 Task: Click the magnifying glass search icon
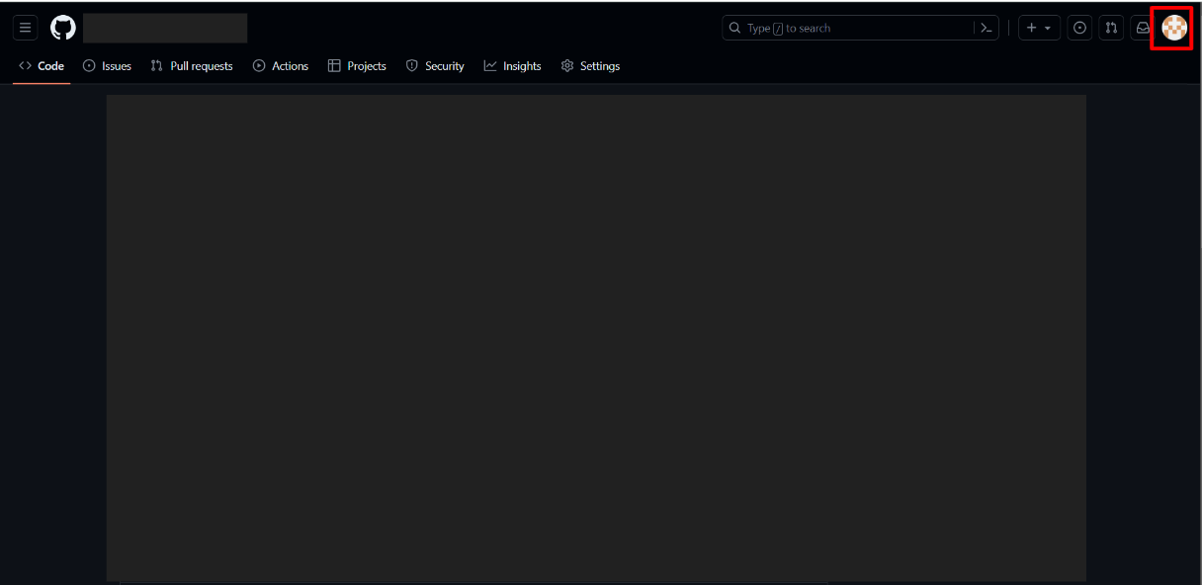(734, 28)
